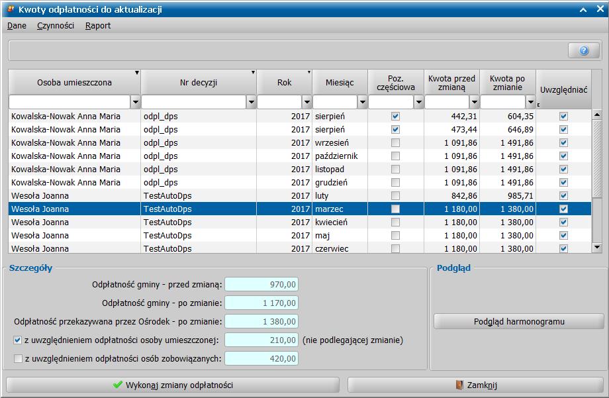This screenshot has width=609, height=398.
Task: Toggle Uwzględniać for the maj row
Action: pos(563,235)
